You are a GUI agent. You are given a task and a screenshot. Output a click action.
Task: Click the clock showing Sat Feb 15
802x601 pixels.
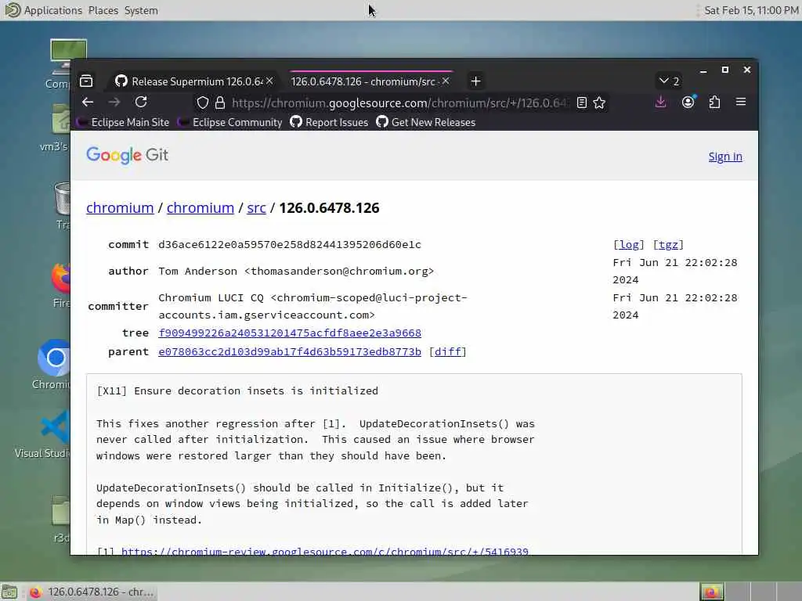[751, 10]
